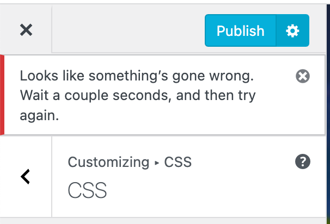Click the "something's gone wrong" error message
This screenshot has width=330, height=224.
(x=137, y=76)
